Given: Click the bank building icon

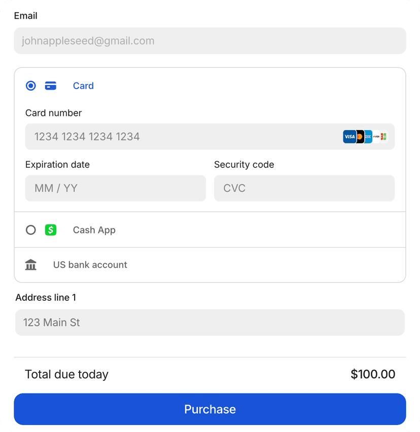Looking at the screenshot, I should point(31,265).
